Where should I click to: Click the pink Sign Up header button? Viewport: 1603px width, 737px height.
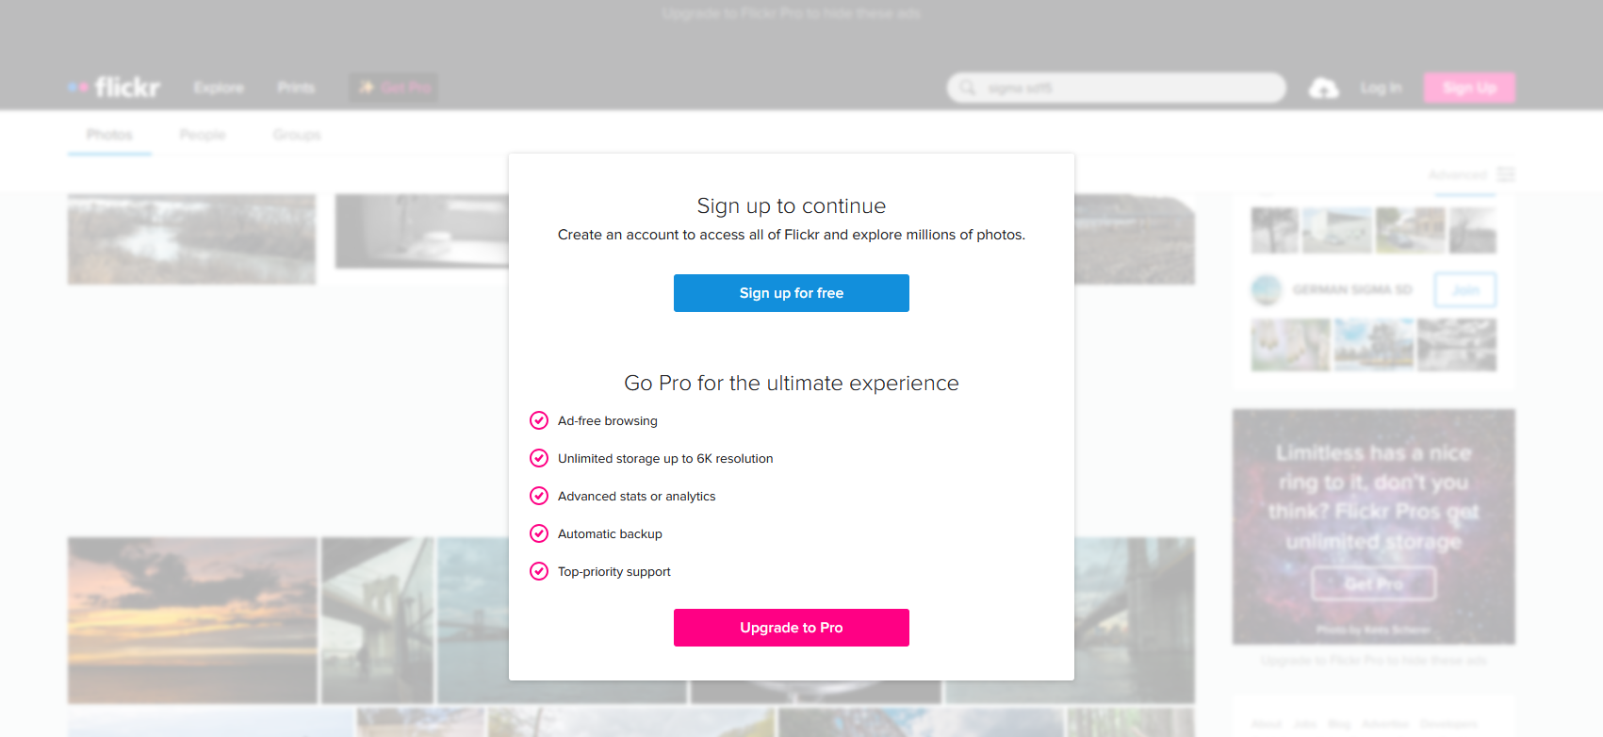[1469, 88]
